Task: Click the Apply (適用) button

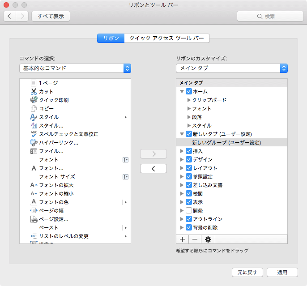Action: tap(282, 272)
